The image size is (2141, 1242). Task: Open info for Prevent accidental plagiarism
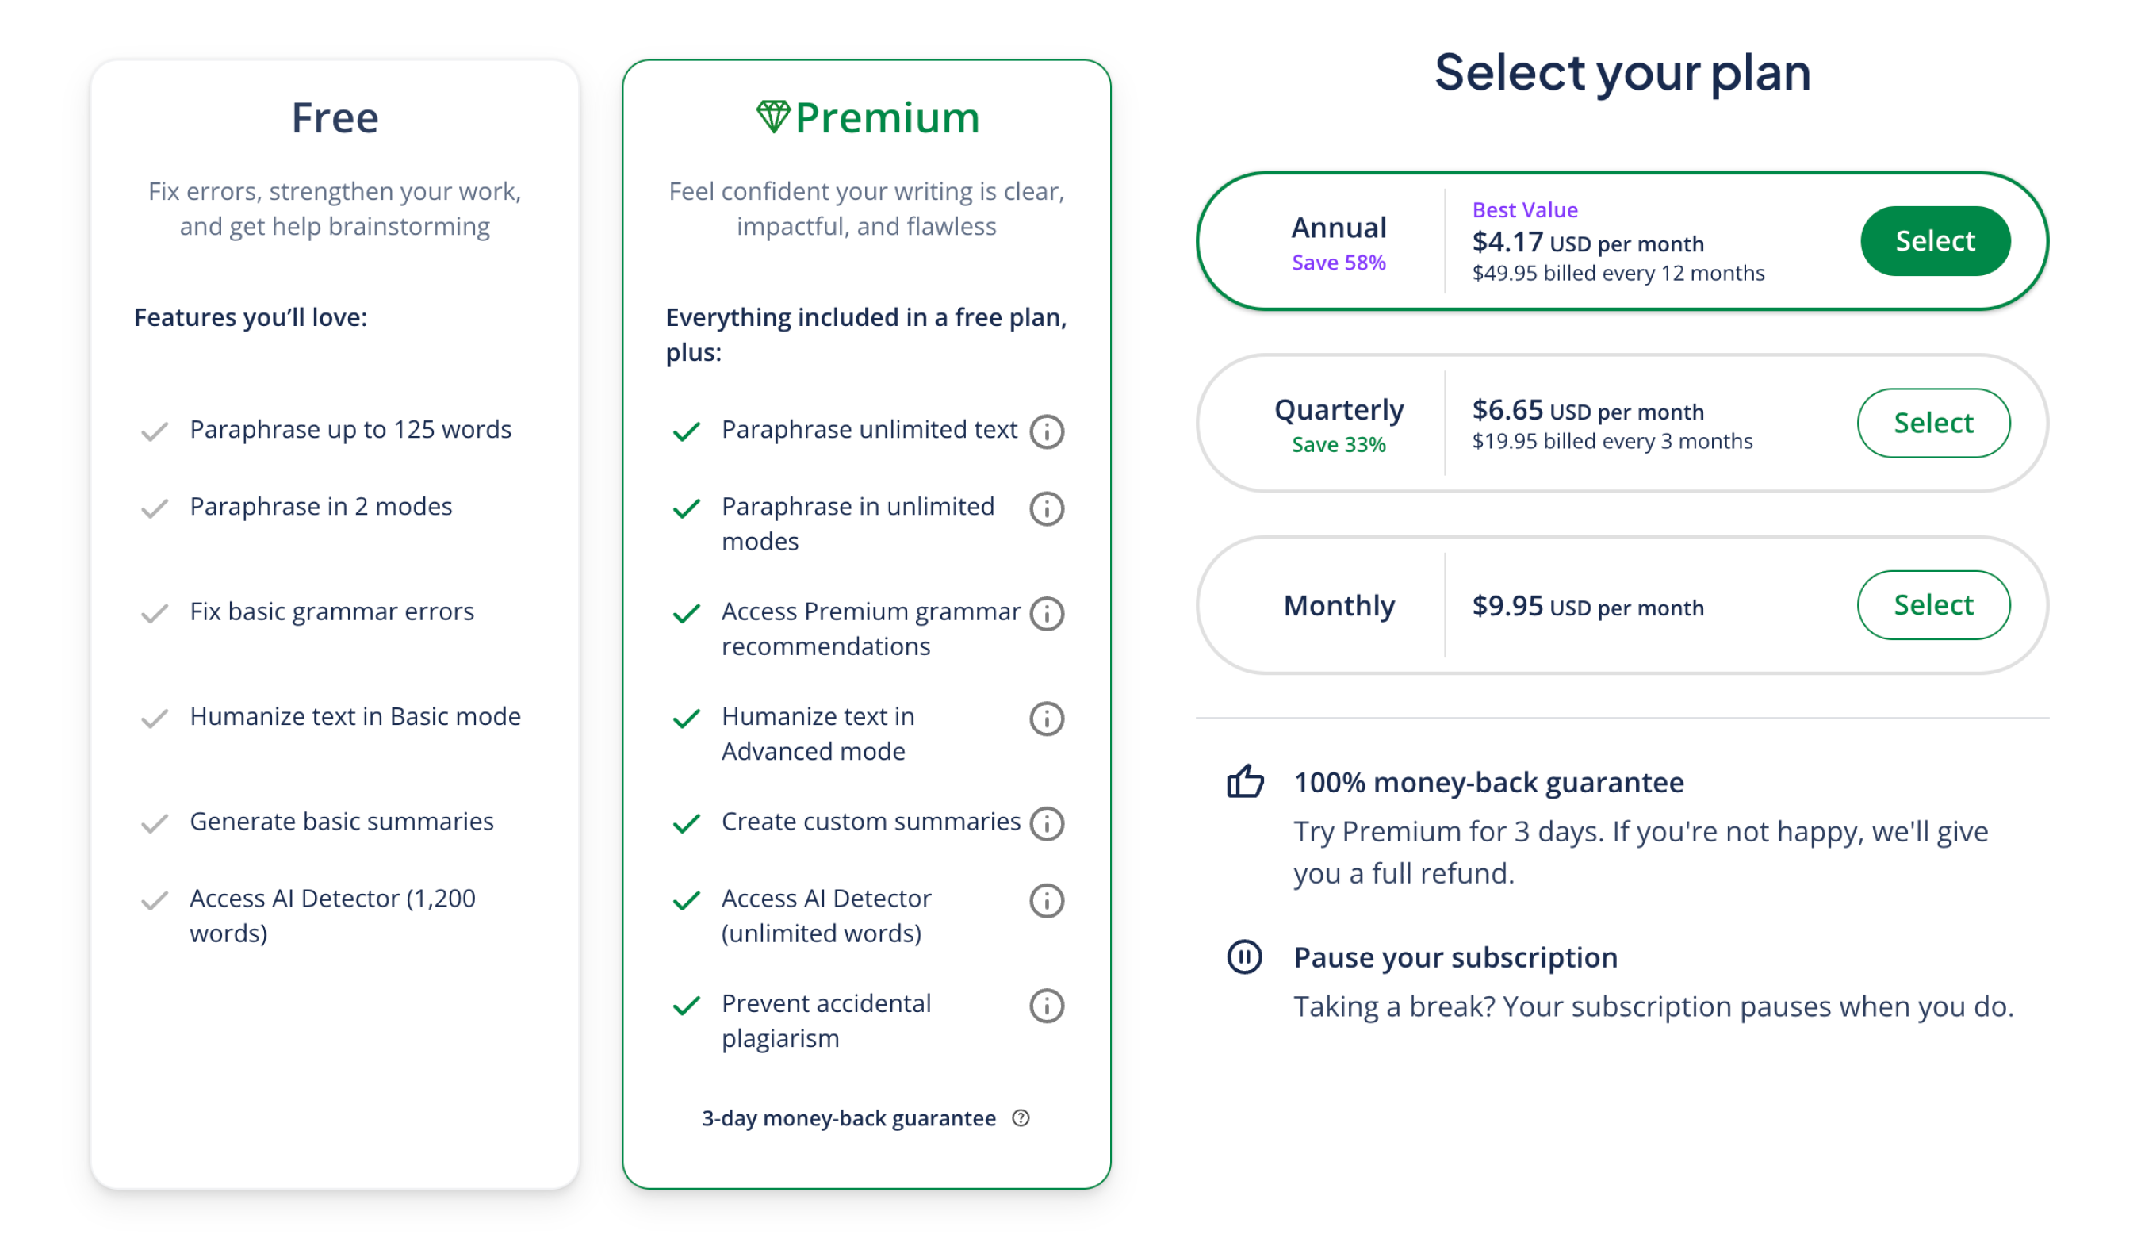(x=1046, y=1006)
